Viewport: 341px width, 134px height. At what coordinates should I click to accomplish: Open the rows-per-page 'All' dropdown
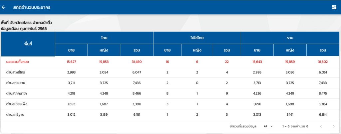point(268,126)
